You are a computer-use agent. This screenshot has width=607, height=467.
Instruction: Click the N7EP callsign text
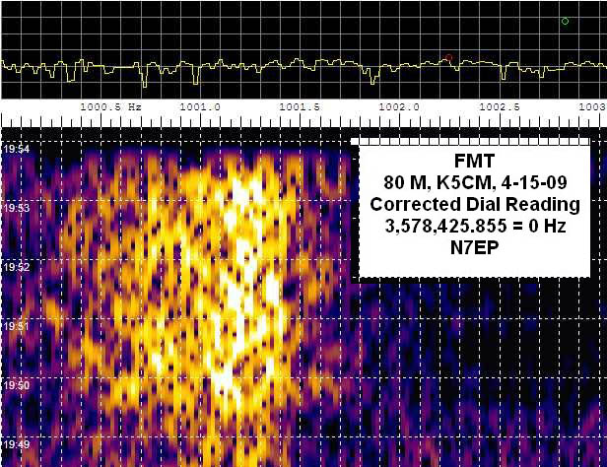click(x=475, y=248)
